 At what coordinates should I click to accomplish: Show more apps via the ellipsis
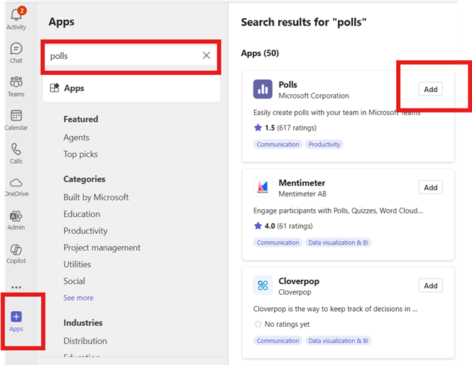click(x=16, y=287)
